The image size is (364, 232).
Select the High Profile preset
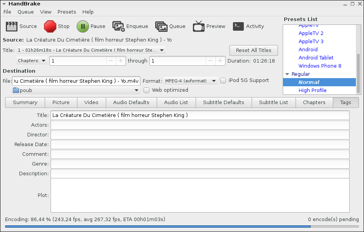[312, 90]
